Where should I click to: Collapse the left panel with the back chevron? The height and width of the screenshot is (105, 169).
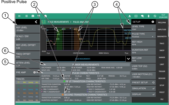(x=36, y=22)
